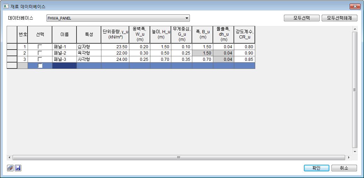Cancel with the 취소 button
Image resolution: width=364 pixels, height=178 pixels.
pos(344,168)
